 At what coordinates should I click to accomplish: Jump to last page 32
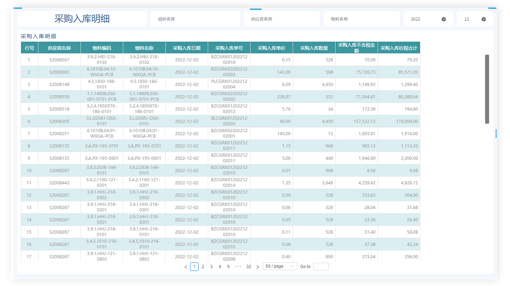pos(249,267)
